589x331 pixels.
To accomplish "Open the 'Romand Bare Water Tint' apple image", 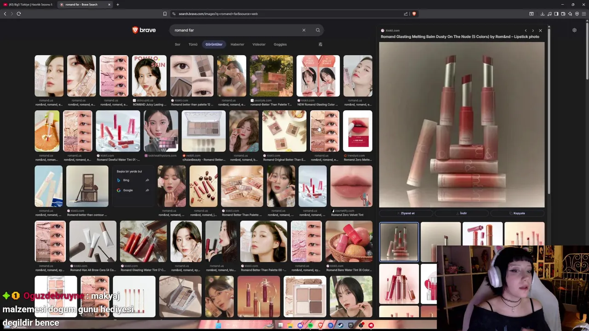I will 349,241.
